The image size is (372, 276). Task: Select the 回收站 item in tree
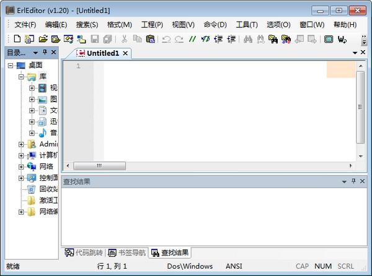point(47,189)
